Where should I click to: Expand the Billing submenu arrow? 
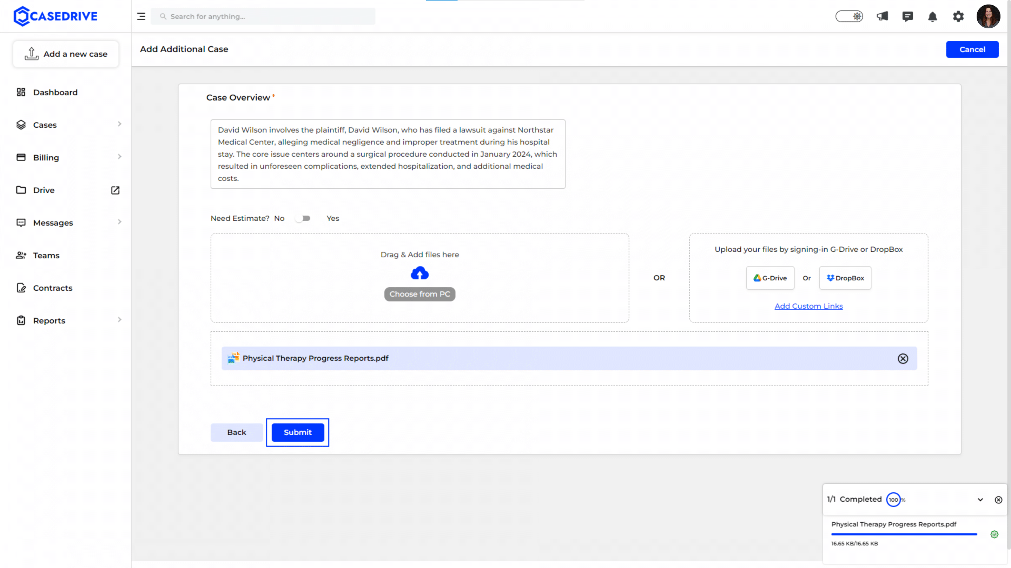pyautogui.click(x=119, y=156)
